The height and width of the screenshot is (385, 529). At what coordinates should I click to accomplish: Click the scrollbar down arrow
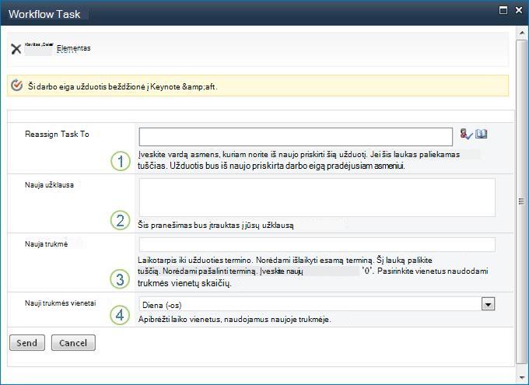coord(521,377)
